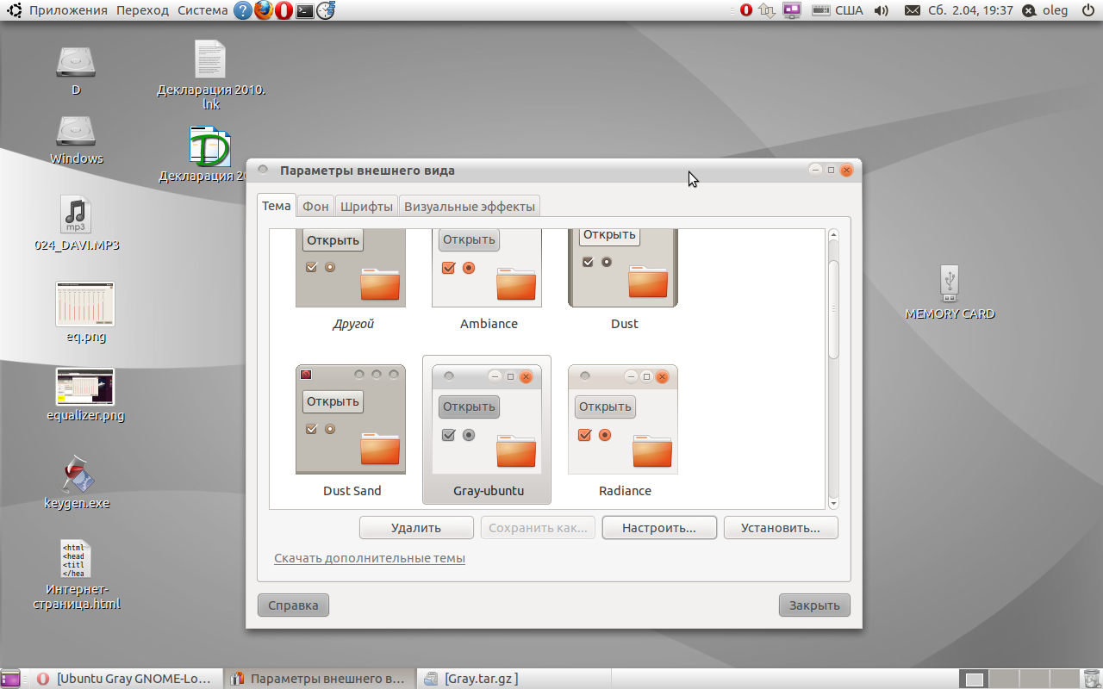Open the power session menu icon
Image resolution: width=1103 pixels, height=689 pixels.
coord(1087,10)
